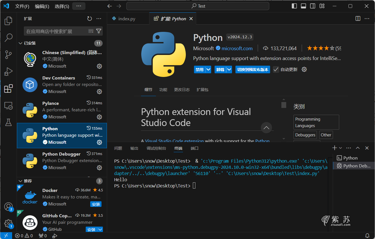Click the Debuggers category tag
Image resolution: width=375 pixels, height=239 pixels.
coord(305,135)
